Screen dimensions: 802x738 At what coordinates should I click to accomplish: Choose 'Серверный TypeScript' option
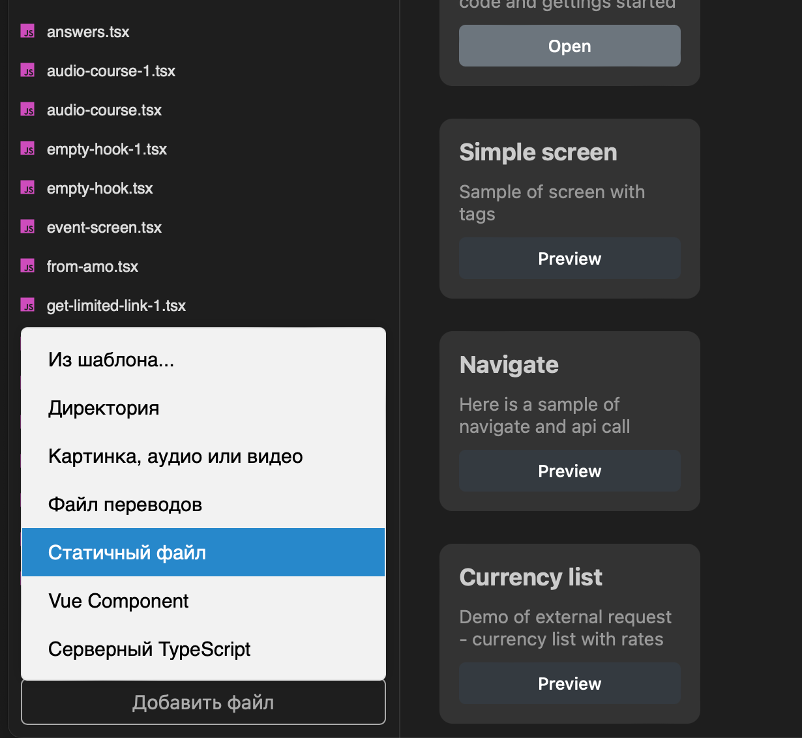click(203, 649)
